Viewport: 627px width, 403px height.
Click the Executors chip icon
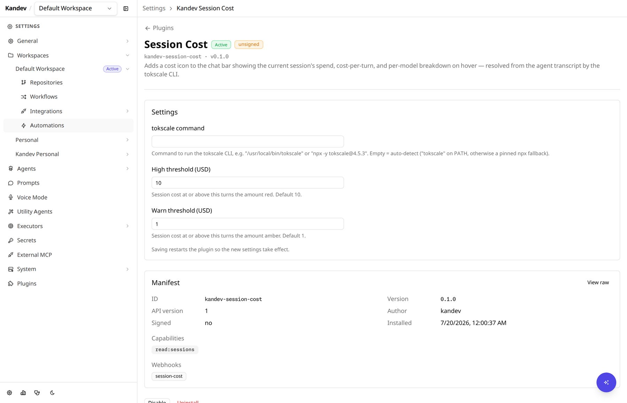click(x=11, y=226)
